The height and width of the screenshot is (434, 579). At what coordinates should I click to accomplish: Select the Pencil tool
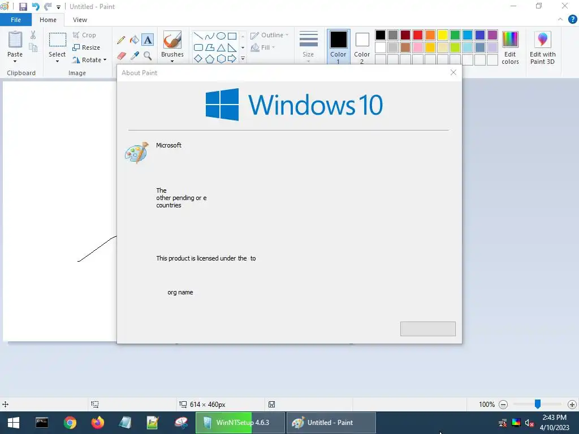coord(121,40)
